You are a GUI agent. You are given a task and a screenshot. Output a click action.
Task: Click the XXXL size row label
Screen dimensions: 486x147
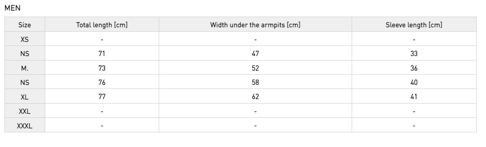(x=25, y=126)
